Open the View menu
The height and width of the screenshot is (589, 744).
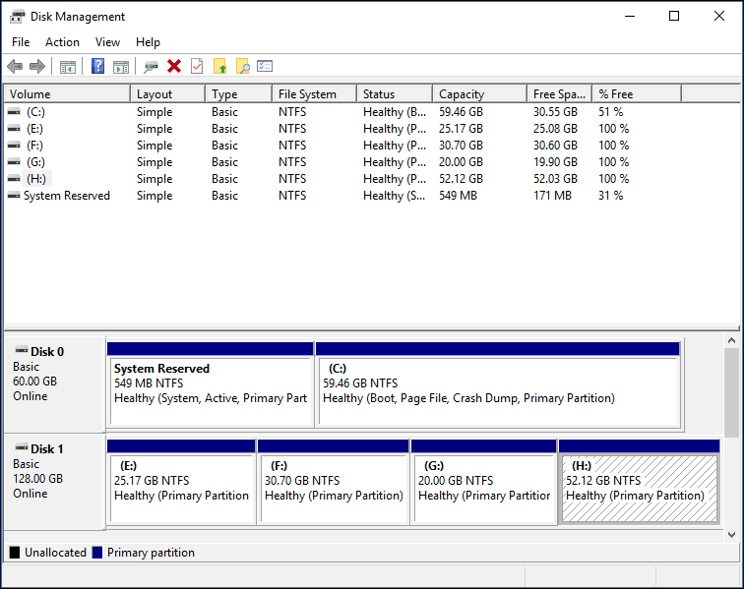point(107,42)
